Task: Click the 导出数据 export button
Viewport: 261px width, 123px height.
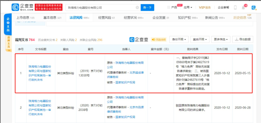Action: click(x=243, y=40)
